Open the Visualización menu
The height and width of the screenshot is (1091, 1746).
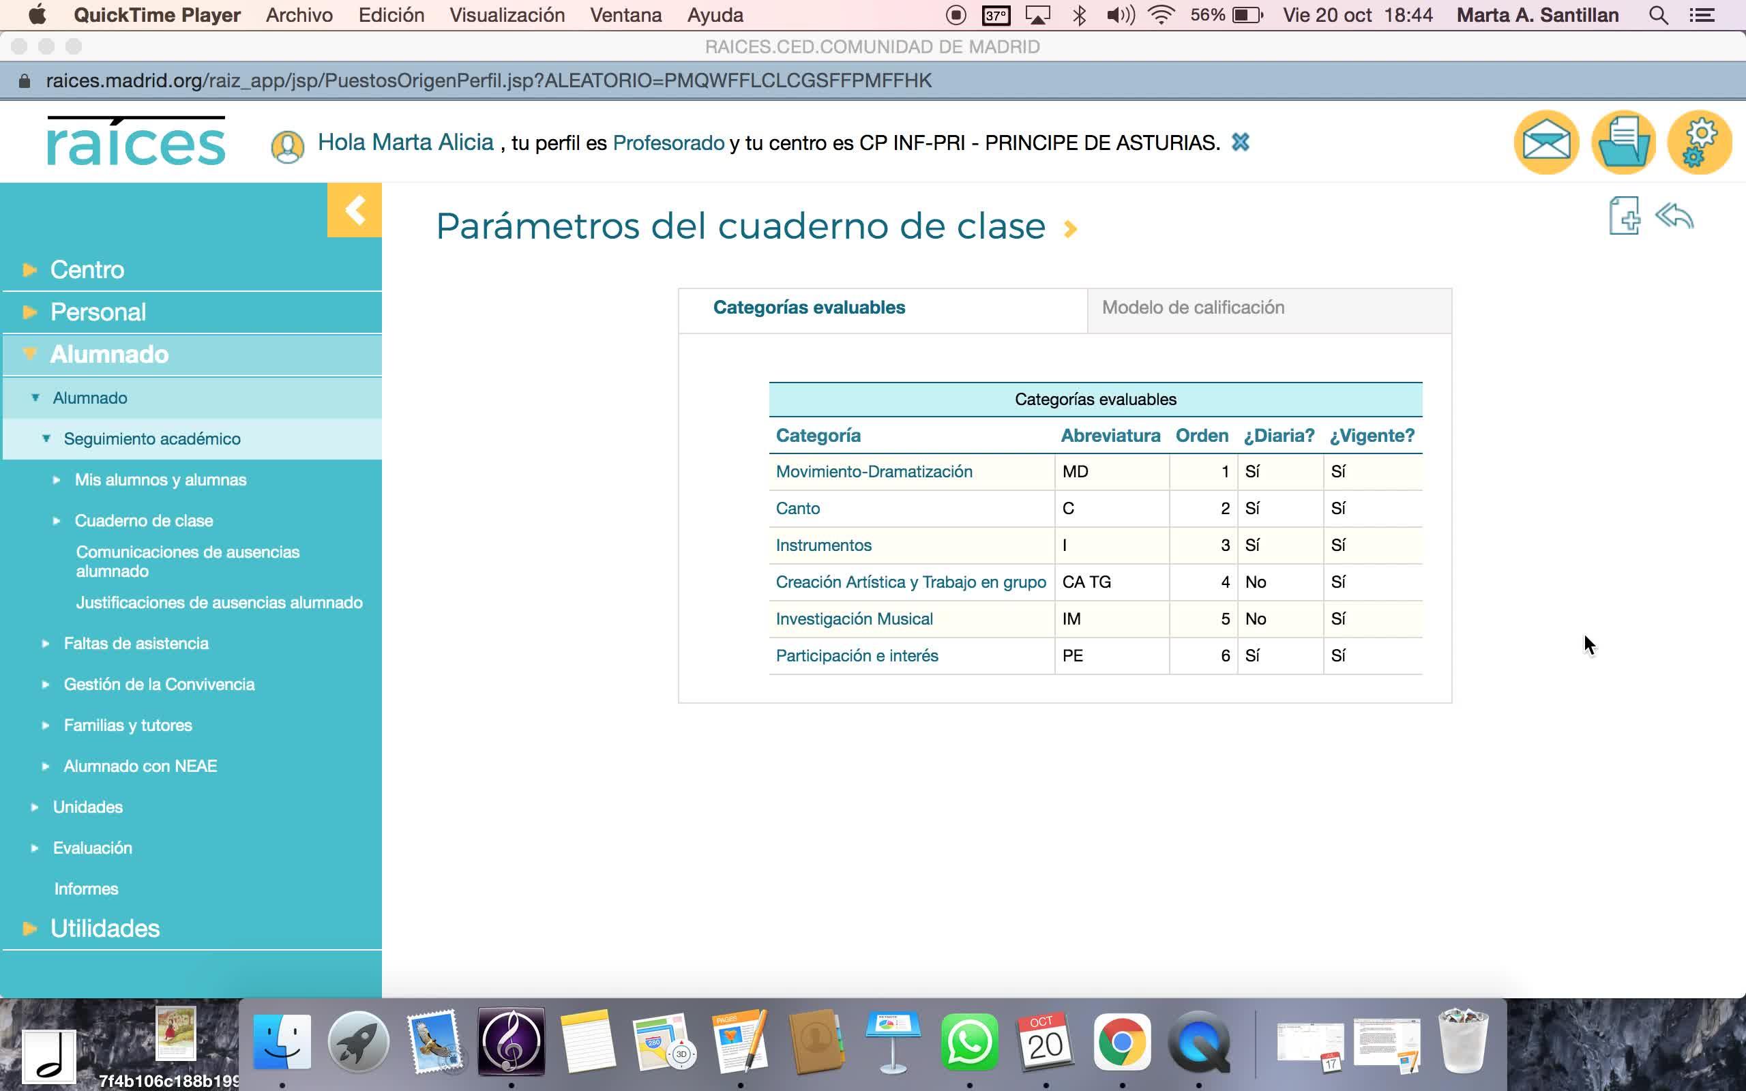click(507, 15)
